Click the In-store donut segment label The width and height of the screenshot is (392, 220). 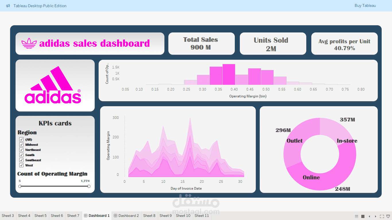(x=347, y=141)
